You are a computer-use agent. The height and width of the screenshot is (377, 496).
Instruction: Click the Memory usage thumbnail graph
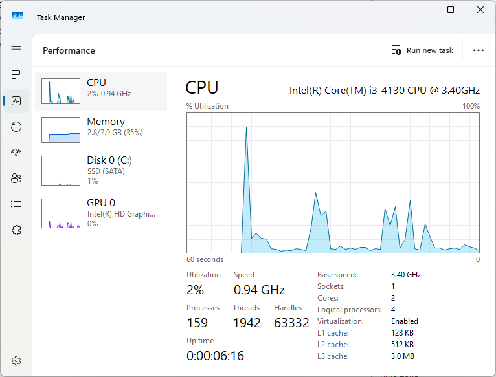point(60,130)
